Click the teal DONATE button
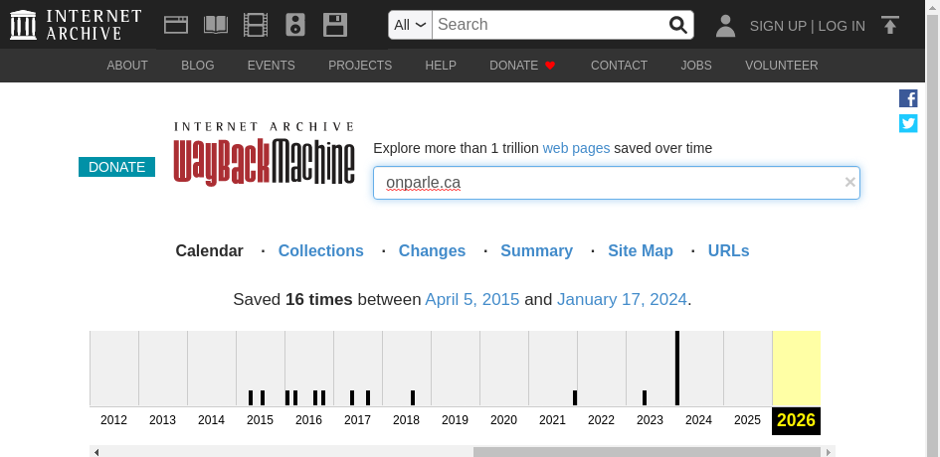Viewport: 940px width, 457px height. [117, 167]
